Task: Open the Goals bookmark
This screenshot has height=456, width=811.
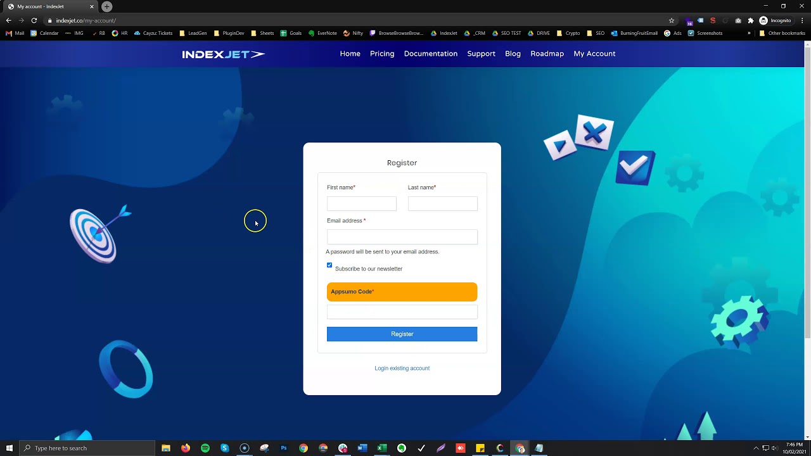Action: [x=291, y=33]
